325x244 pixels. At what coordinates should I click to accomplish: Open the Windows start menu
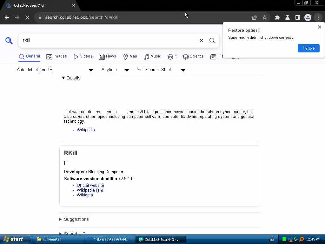(x=15, y=239)
